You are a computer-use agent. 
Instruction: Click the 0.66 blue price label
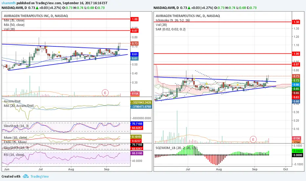pyautogui.click(x=296, y=85)
